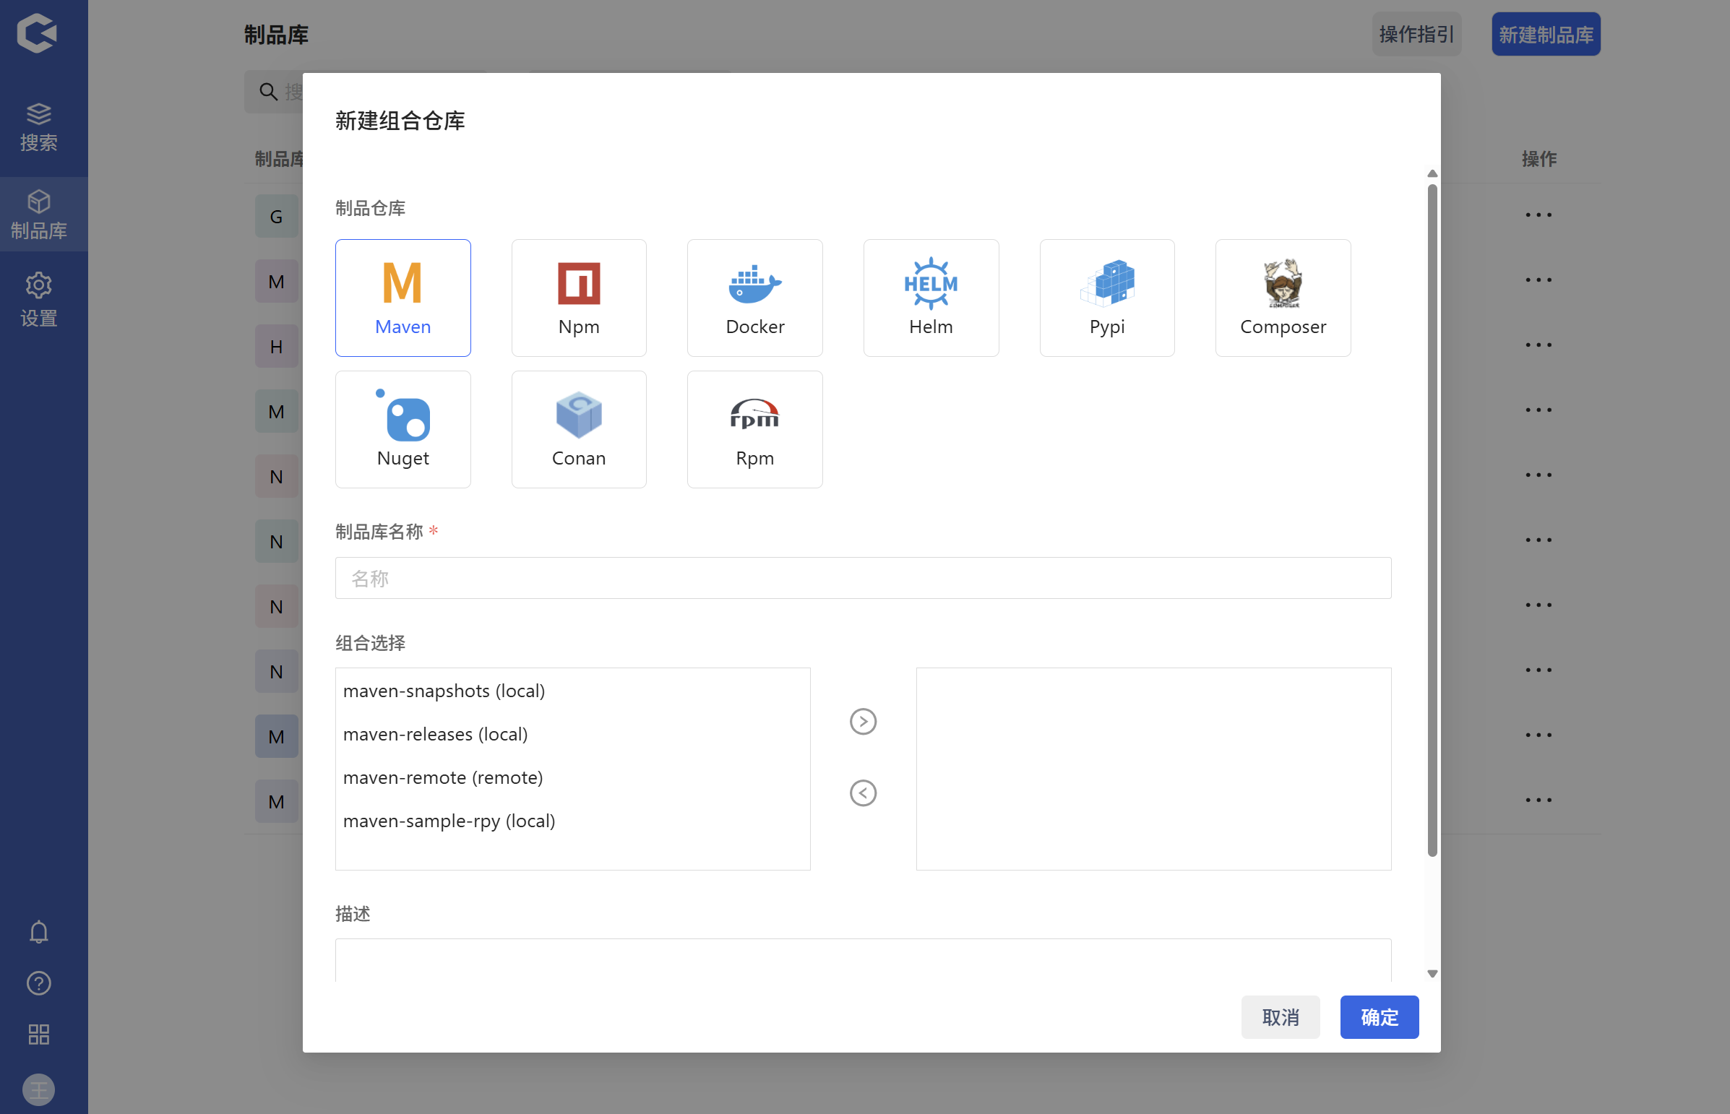Select the Nuget repository icon

pos(403,429)
